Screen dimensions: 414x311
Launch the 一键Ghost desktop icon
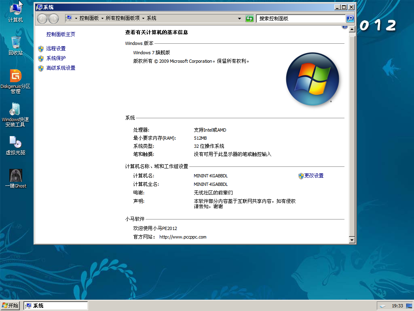(15, 176)
